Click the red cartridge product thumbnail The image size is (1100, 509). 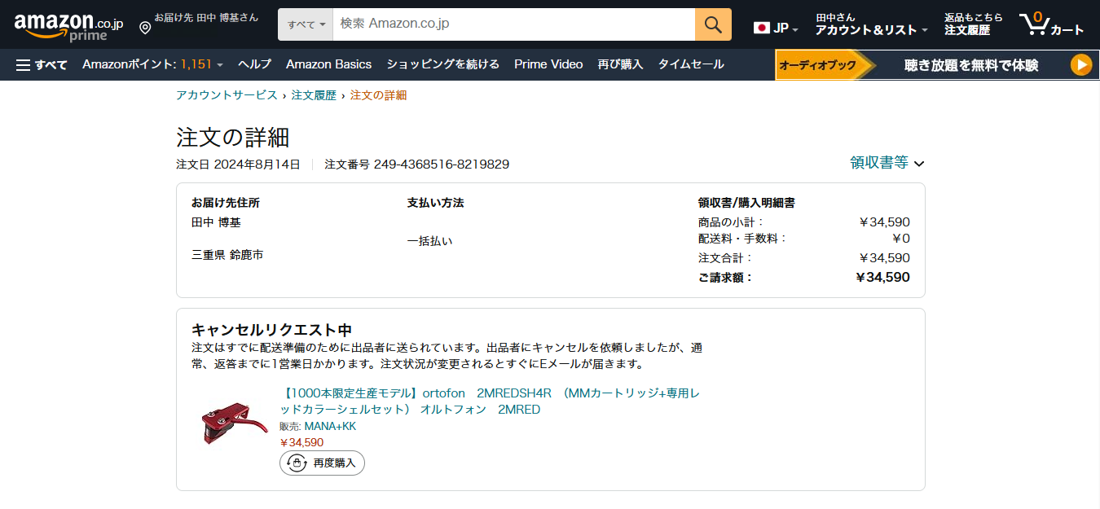tap(233, 423)
